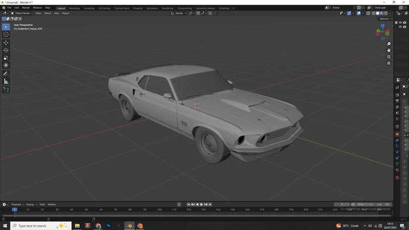The width and height of the screenshot is (409, 230).
Task: Click the blue Z axis on navigation gizmo
Action: [382, 26]
